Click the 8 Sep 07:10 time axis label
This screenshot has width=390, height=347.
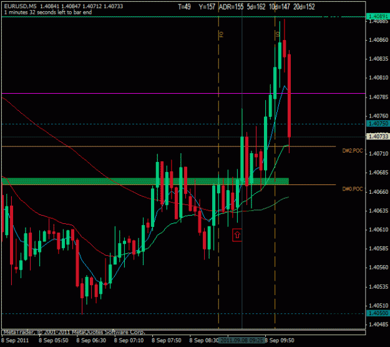point(129,340)
